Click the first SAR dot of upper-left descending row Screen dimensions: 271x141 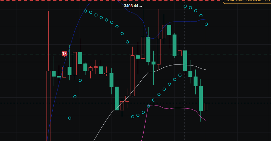85,11
